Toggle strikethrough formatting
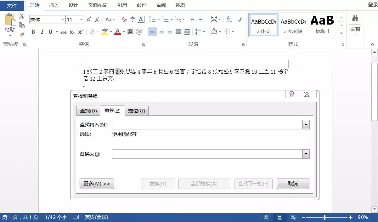The height and width of the screenshot is (222, 378). 63,32
